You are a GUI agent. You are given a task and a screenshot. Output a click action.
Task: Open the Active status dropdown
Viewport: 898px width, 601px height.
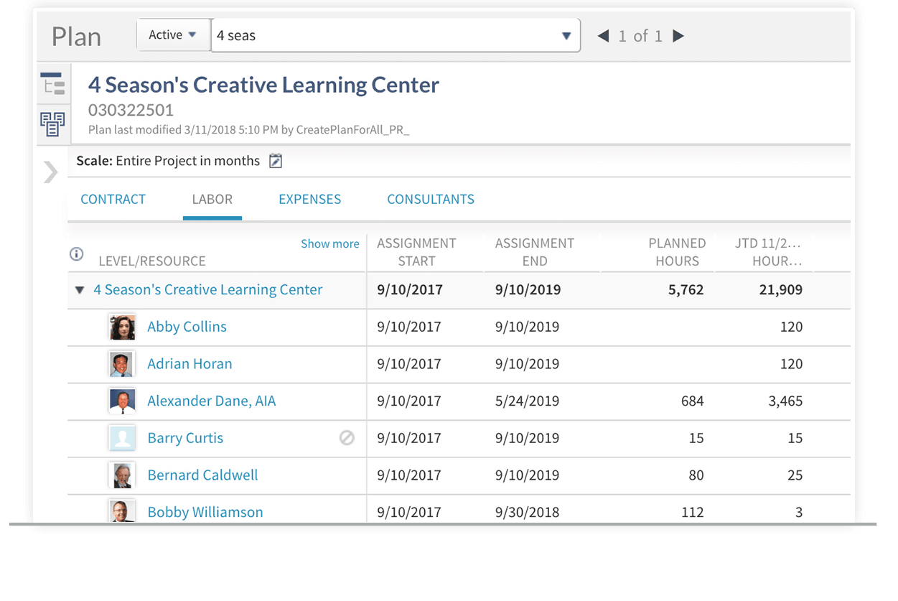pyautogui.click(x=173, y=34)
